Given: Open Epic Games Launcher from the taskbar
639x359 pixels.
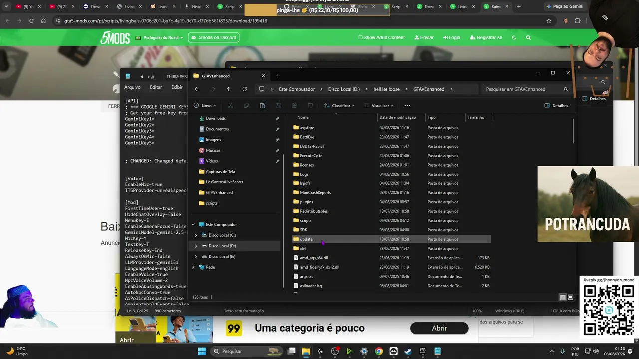Looking at the screenshot, I should (423, 351).
